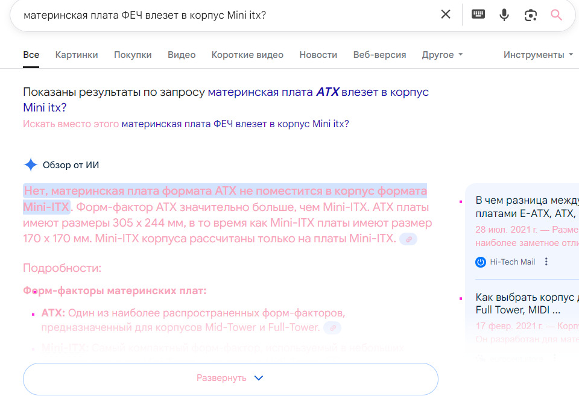Click the Обзор от ИИ heading

71,165
